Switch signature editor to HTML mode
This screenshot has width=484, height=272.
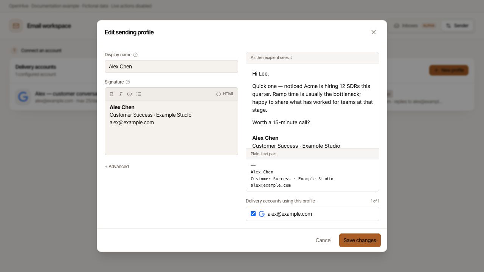225,94
